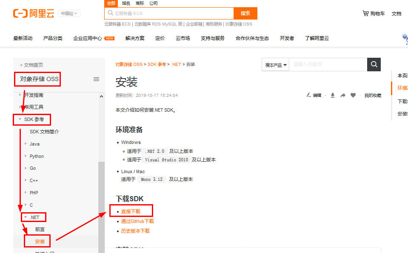408x253 pixels.
Task: Open the 企业应用中心 menu
Action: pos(88,39)
